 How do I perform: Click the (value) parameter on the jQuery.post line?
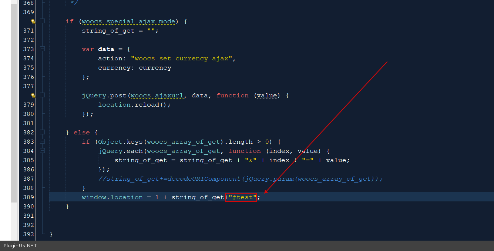tap(267, 96)
